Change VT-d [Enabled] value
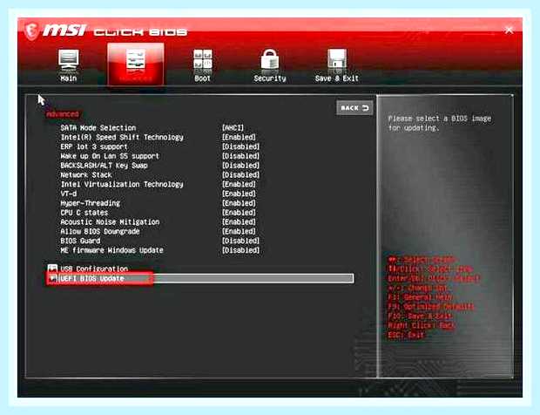Viewport: 540px width, 415px height. pyautogui.click(x=239, y=194)
